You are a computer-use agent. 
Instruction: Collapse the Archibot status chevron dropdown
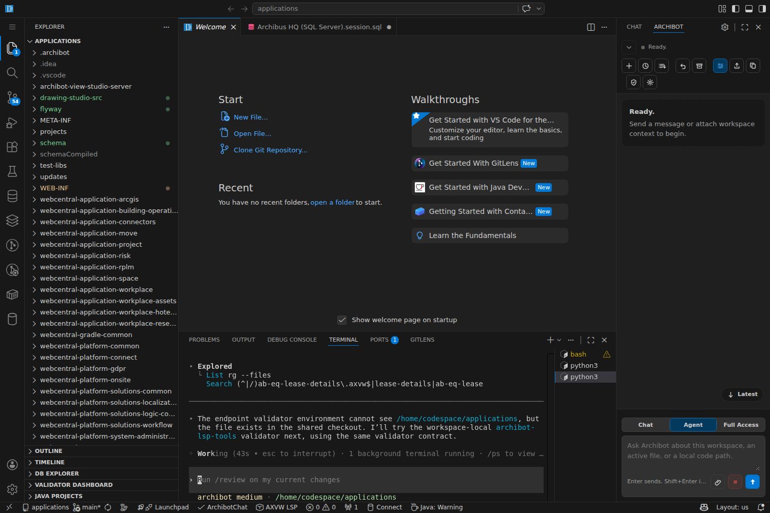[x=629, y=47]
